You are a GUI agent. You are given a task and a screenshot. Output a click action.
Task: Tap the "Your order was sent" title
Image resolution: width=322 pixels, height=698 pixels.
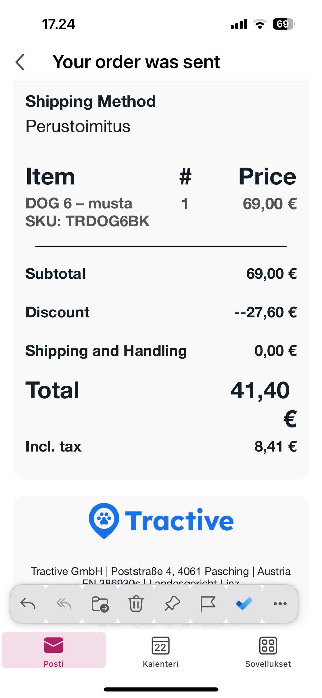click(x=136, y=62)
